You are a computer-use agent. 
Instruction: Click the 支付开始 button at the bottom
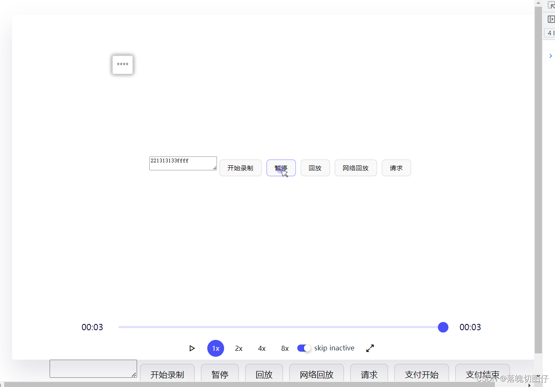tap(421, 374)
